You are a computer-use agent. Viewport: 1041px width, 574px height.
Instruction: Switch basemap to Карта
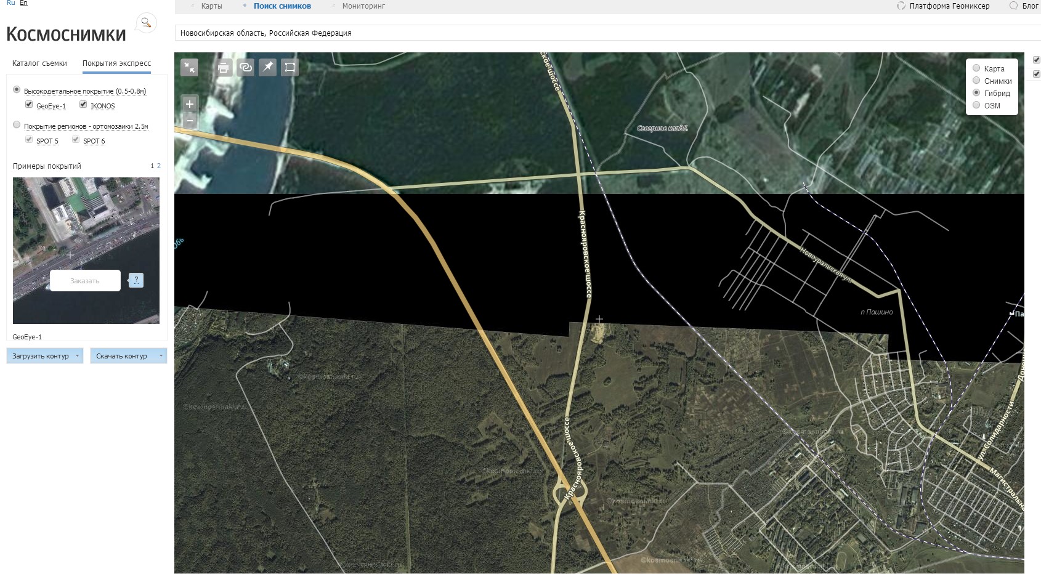coord(976,68)
